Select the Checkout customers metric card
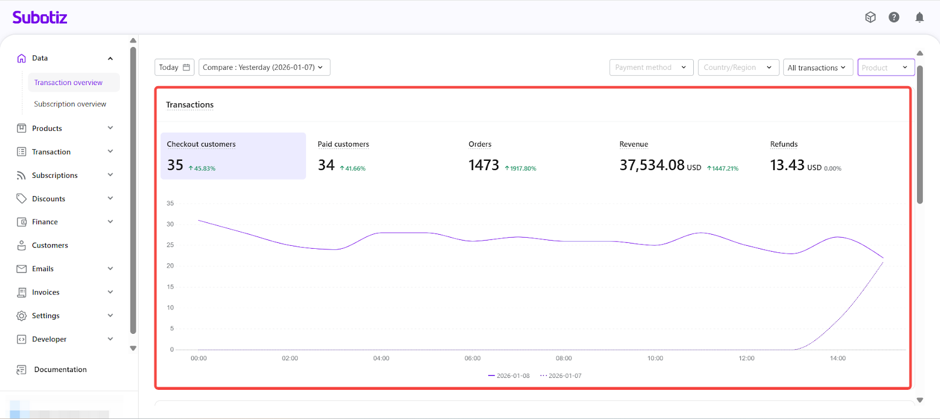The image size is (940, 419). click(233, 156)
